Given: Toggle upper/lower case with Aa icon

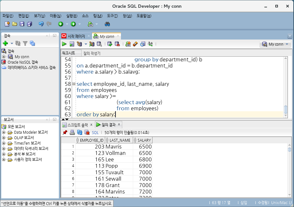Looking at the screenshot, I should coord(150,44).
